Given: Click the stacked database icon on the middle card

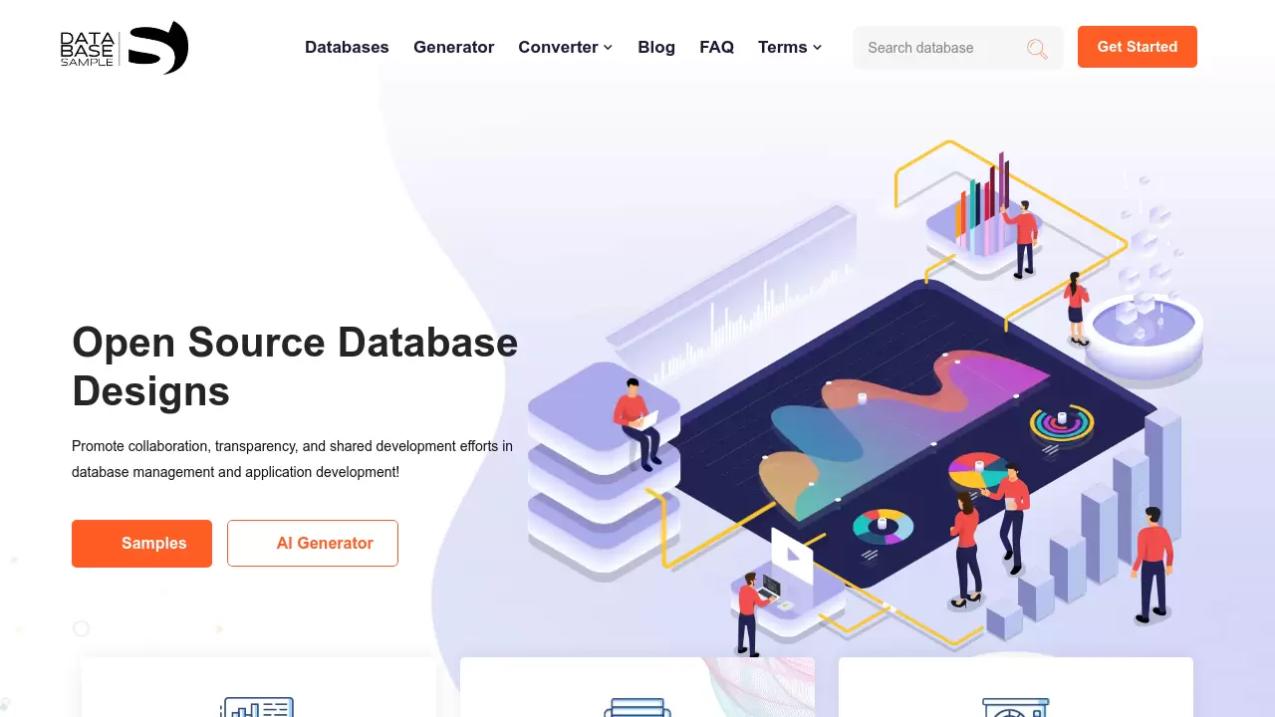Looking at the screenshot, I should 637,707.
